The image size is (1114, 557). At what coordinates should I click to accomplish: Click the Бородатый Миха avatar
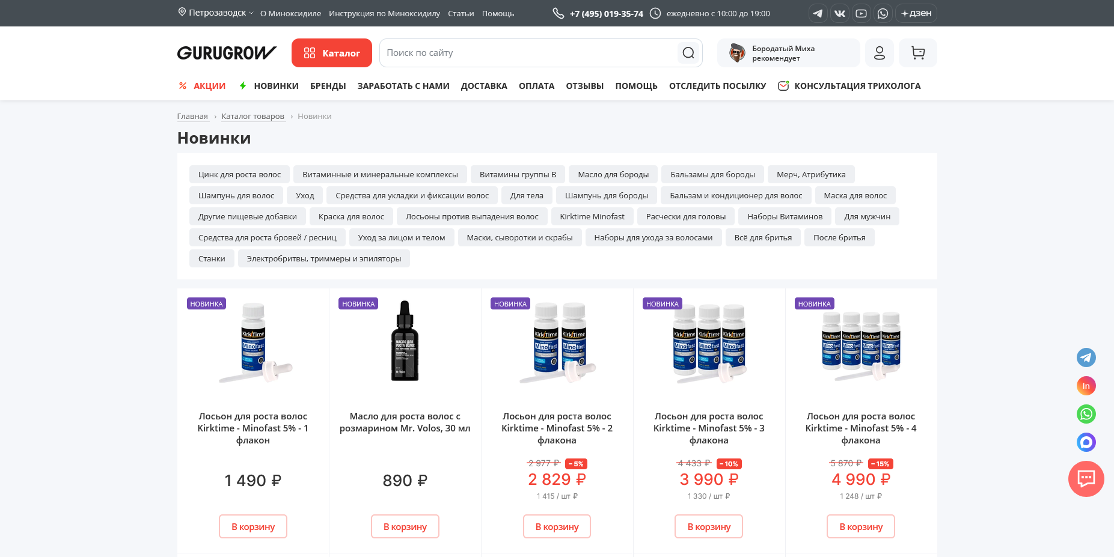[x=737, y=53]
